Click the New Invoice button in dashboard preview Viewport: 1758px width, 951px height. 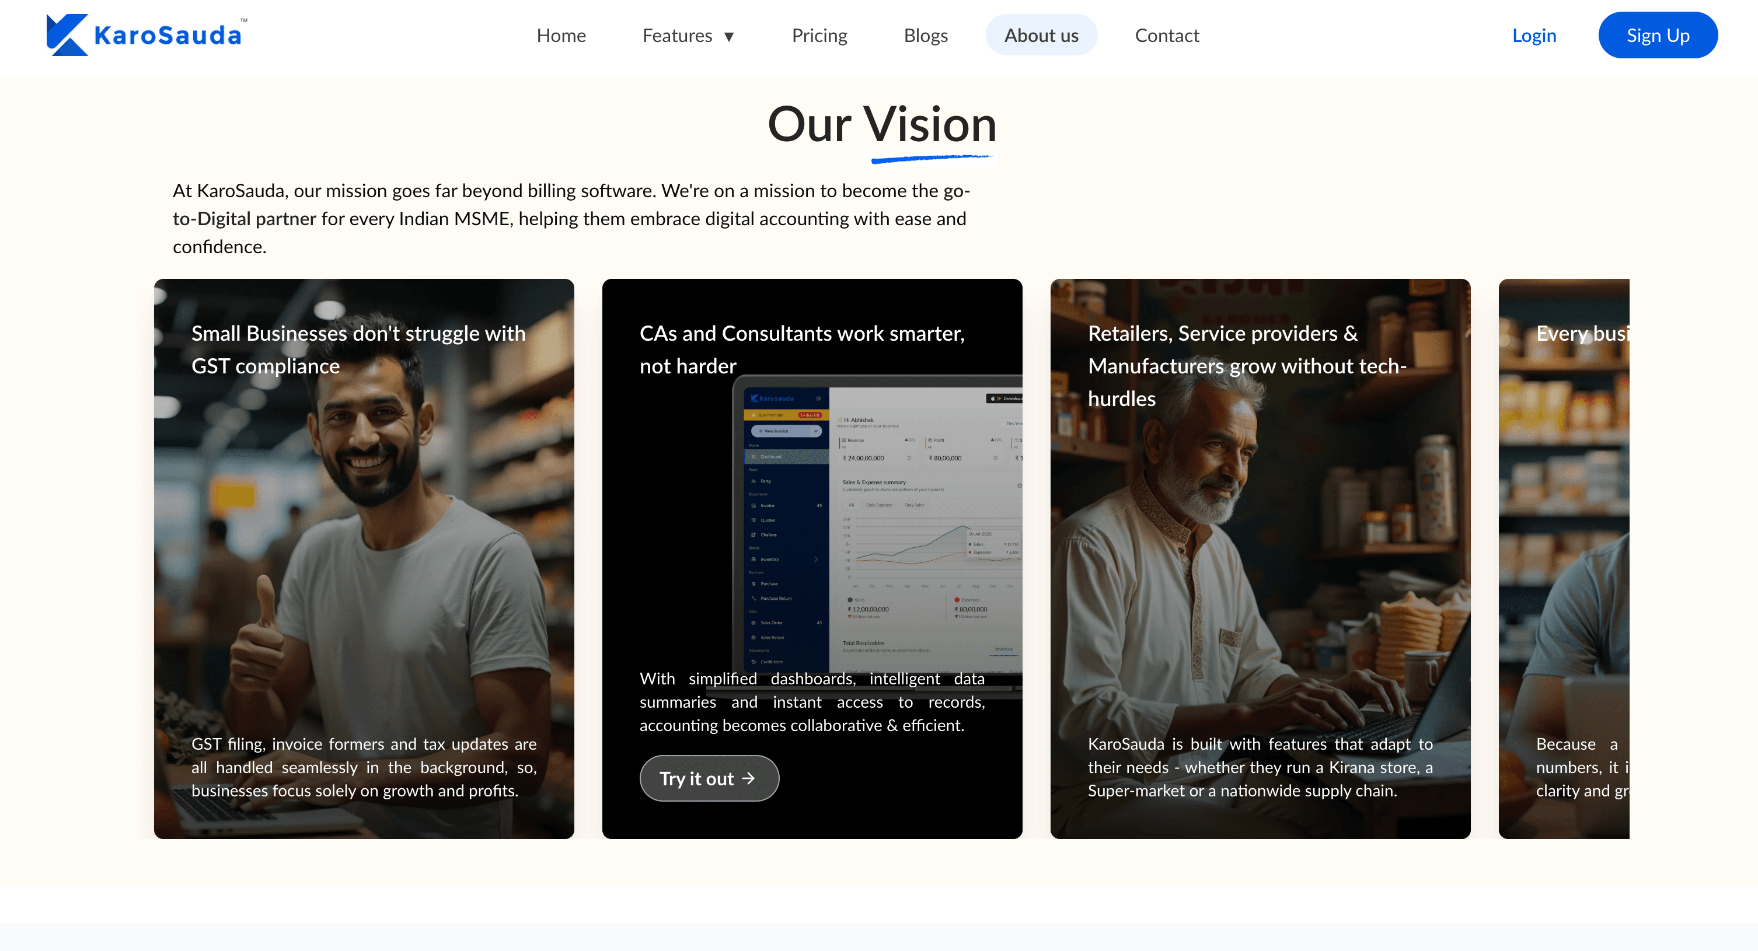tap(786, 431)
